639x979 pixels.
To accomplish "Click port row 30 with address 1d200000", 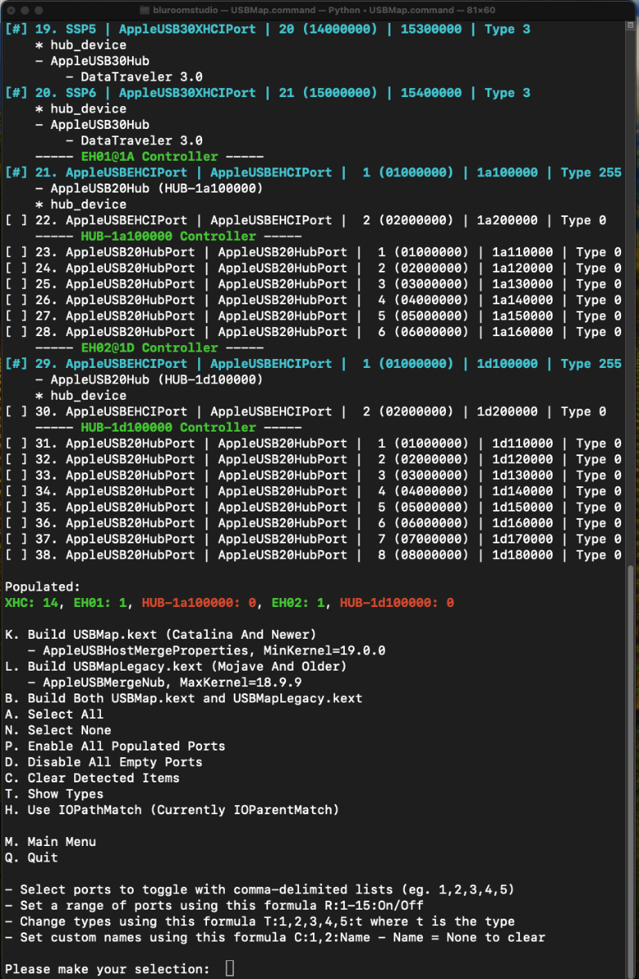I will (306, 411).
